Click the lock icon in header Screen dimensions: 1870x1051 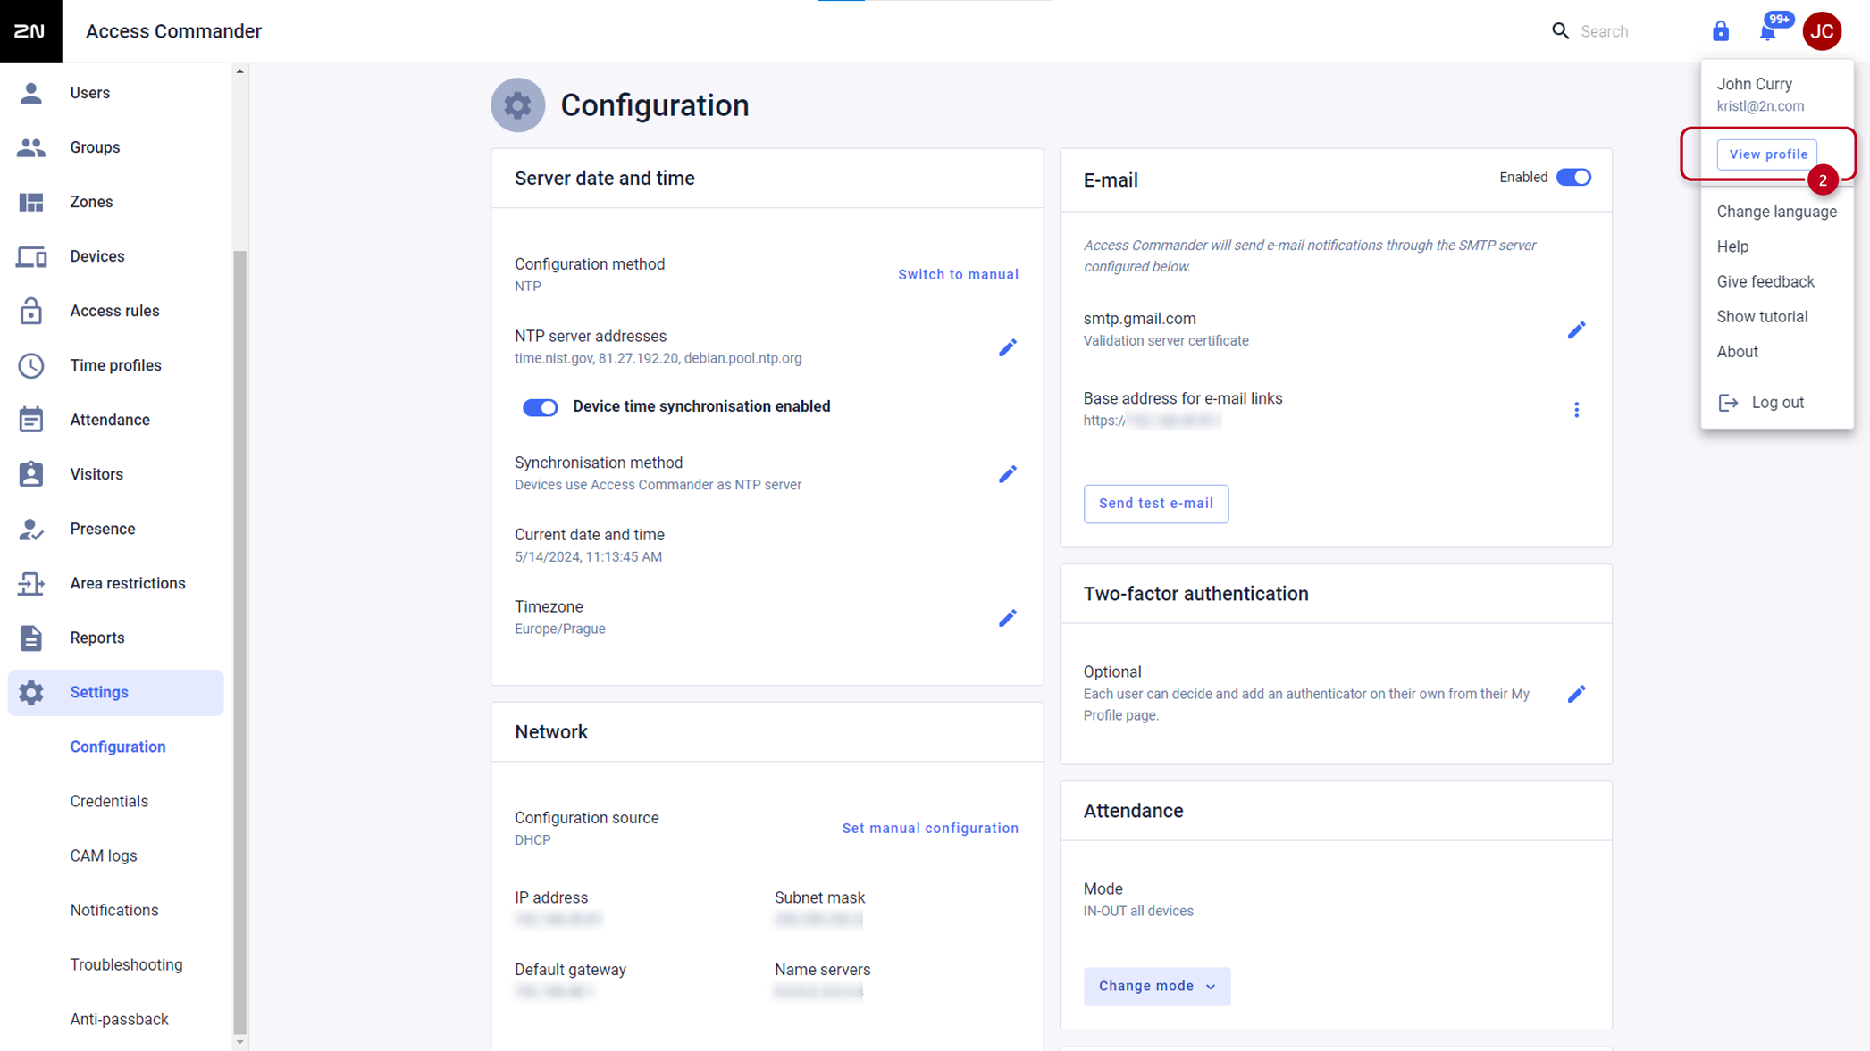coord(1720,31)
